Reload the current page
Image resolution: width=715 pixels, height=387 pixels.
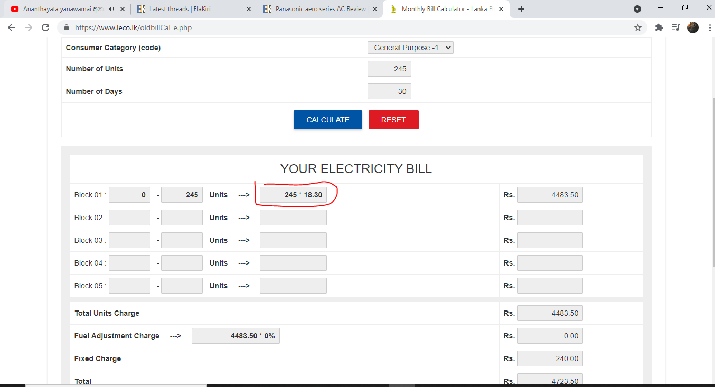coord(45,27)
